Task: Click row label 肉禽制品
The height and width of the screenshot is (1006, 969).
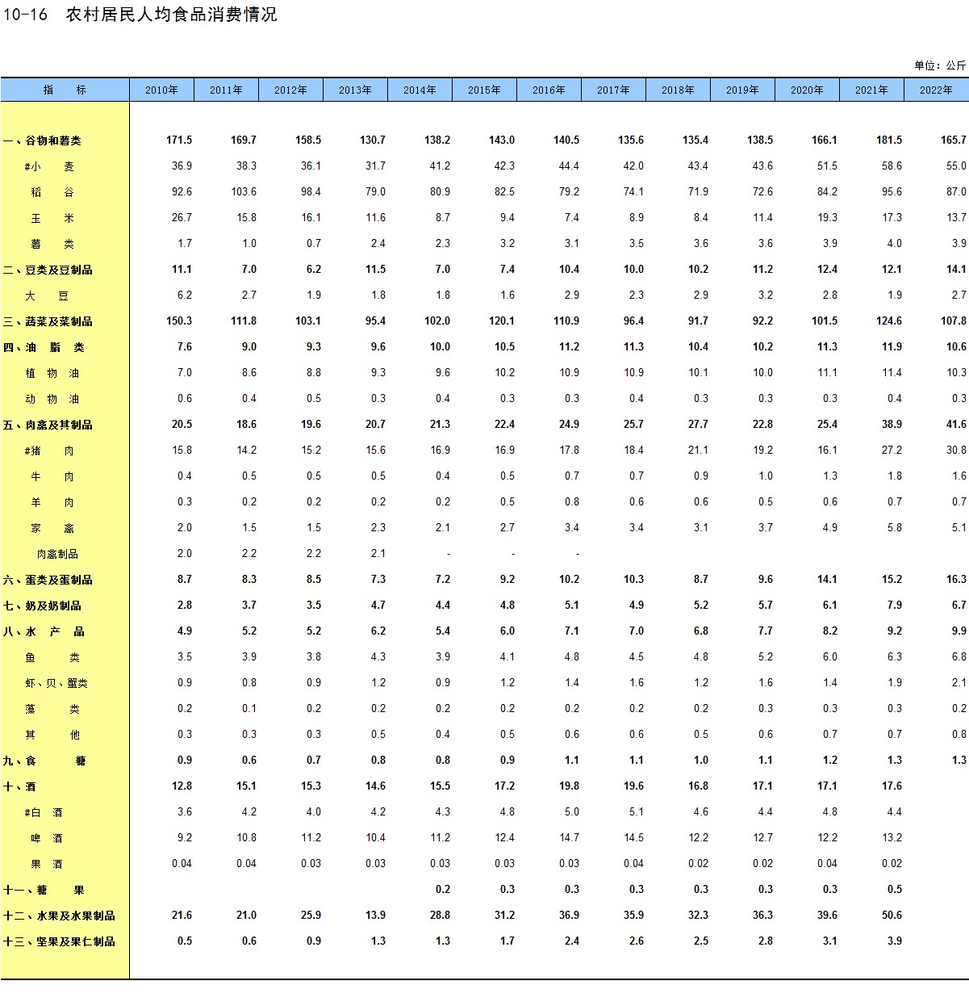Action: coord(57,554)
